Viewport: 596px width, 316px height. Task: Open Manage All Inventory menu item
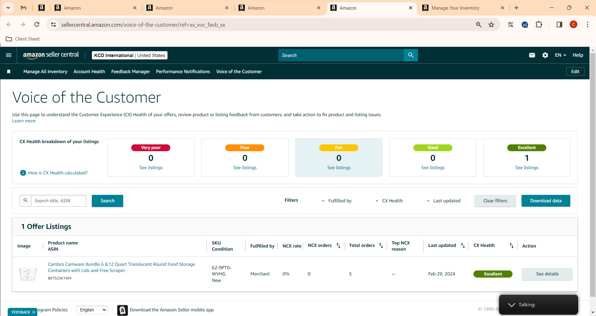(45, 72)
